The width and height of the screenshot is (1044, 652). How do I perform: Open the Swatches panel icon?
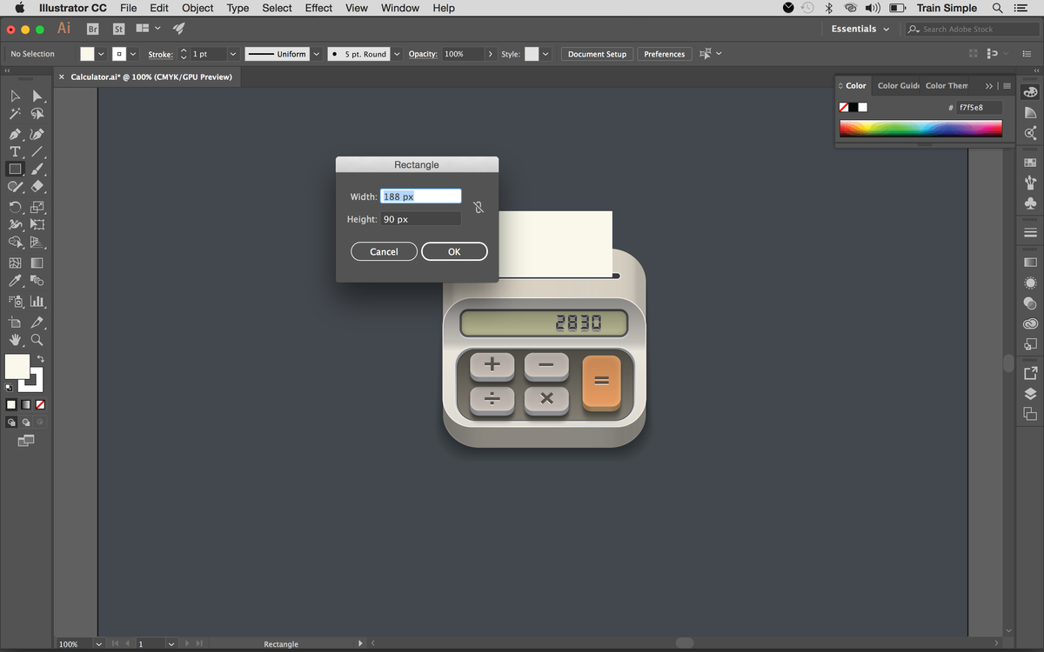(x=1030, y=162)
